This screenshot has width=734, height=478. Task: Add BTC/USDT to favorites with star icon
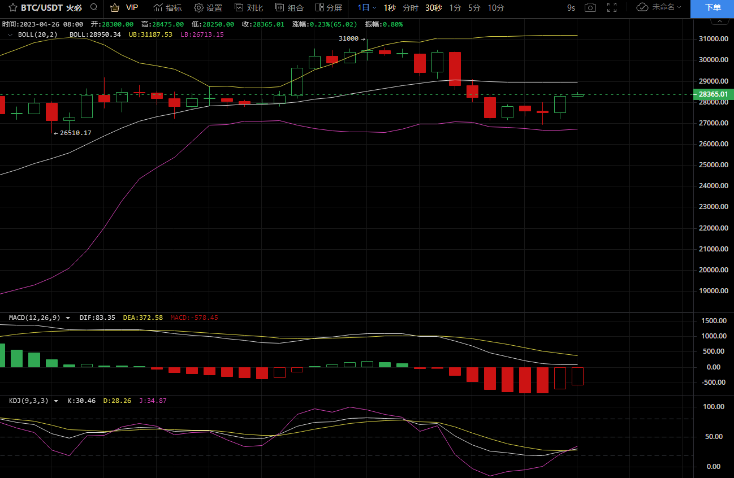(x=12, y=8)
